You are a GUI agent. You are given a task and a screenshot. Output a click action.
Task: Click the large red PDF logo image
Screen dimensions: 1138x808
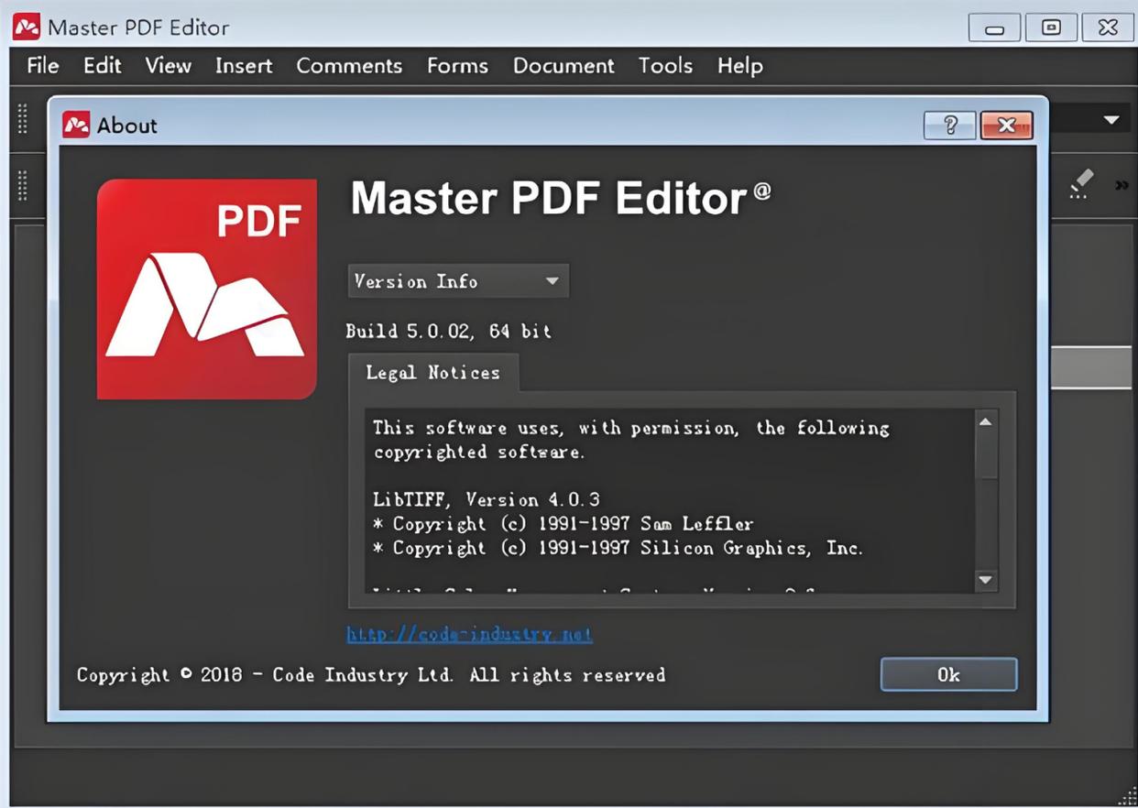(x=207, y=289)
